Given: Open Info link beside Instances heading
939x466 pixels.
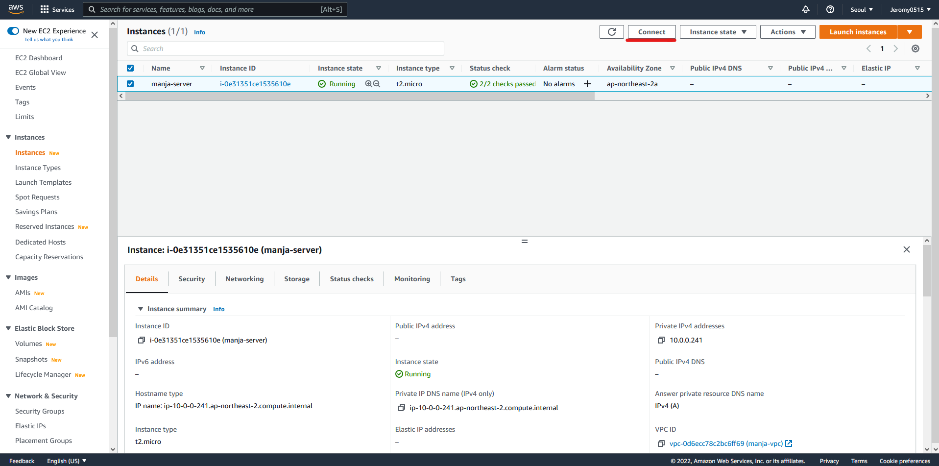Looking at the screenshot, I should click(199, 32).
